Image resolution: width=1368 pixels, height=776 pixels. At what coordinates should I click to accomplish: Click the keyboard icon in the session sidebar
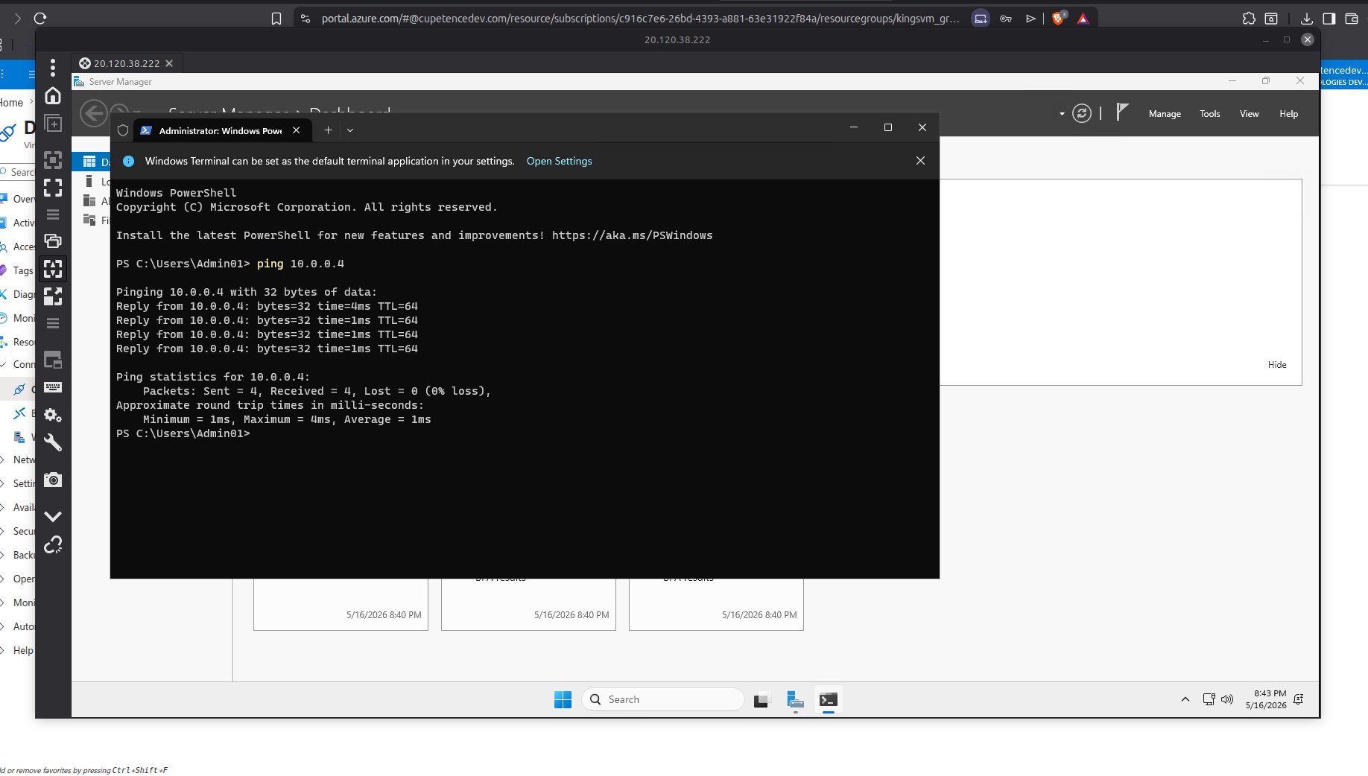coord(53,387)
